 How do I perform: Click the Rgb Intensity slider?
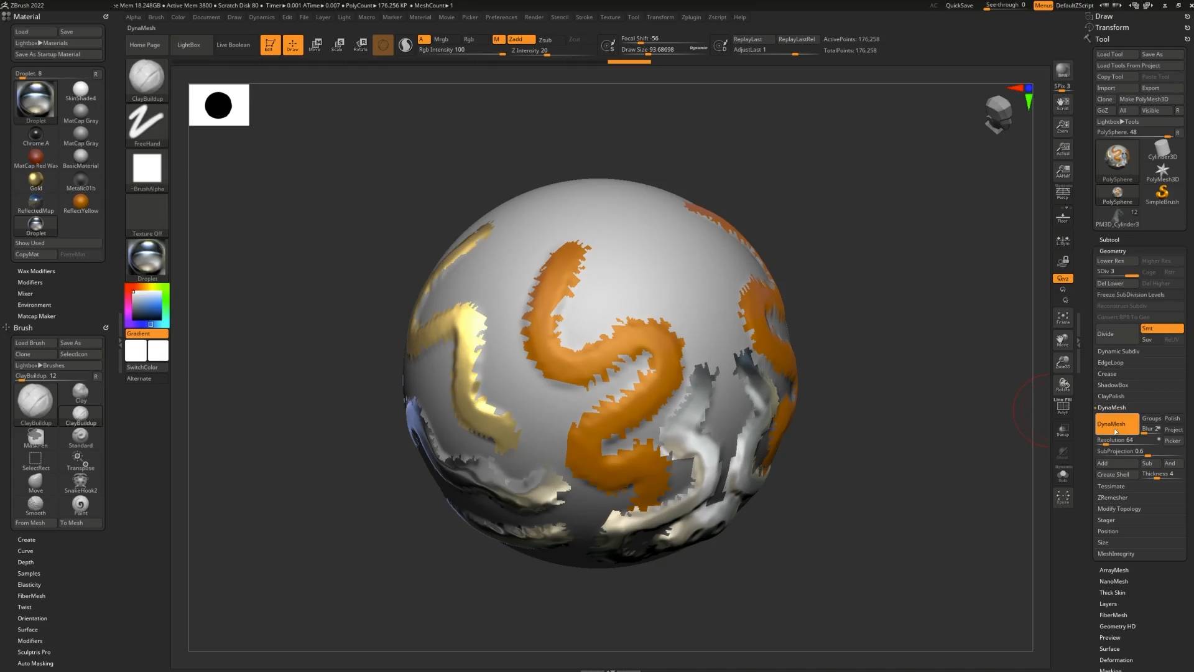click(x=460, y=50)
